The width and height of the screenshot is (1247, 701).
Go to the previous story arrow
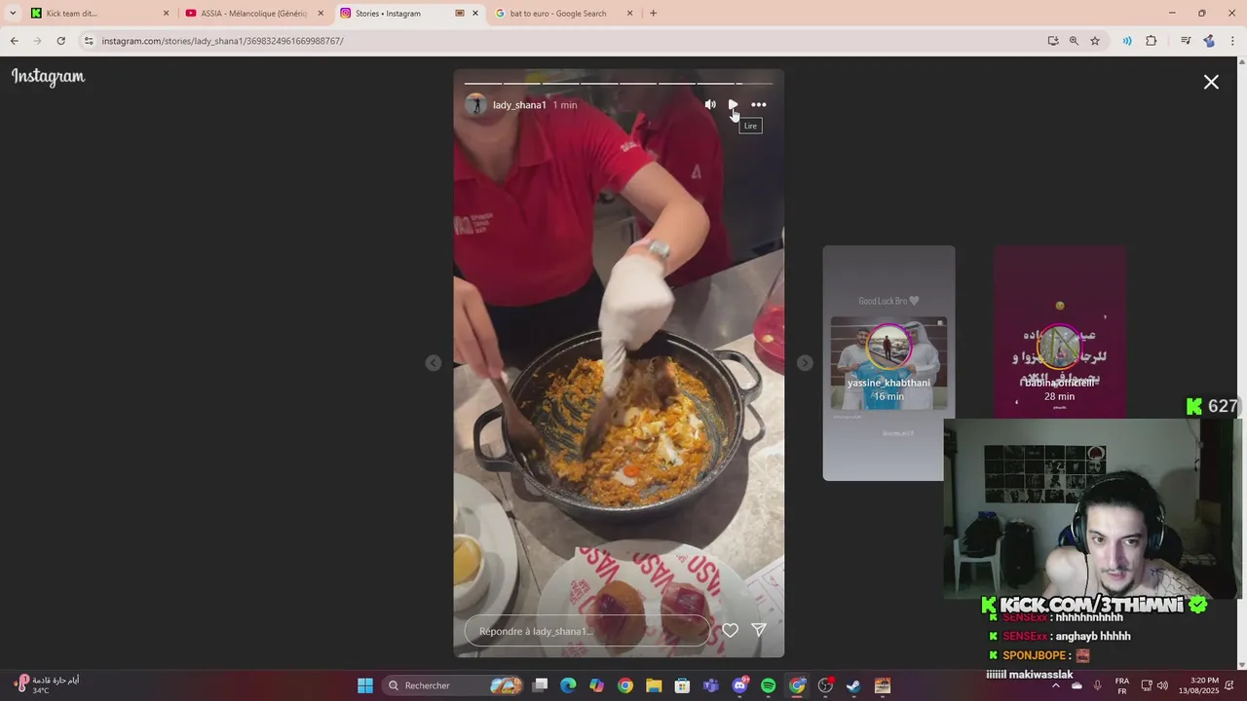(434, 363)
